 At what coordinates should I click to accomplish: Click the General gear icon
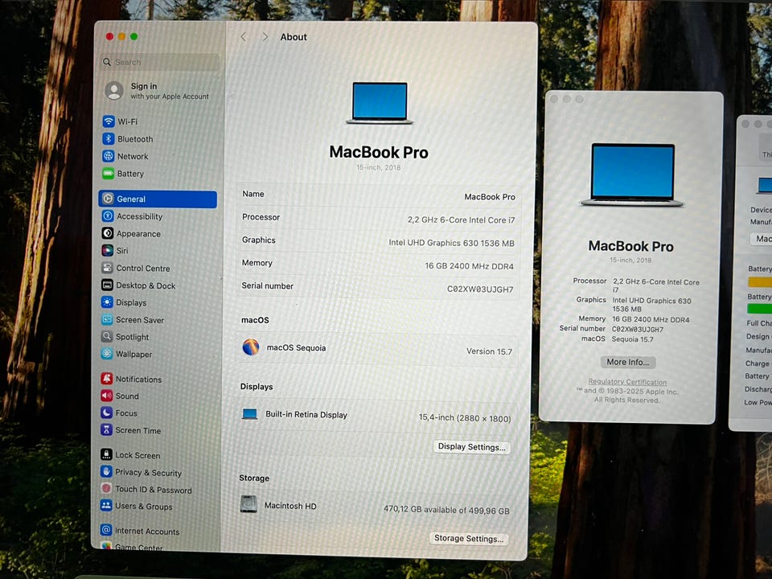[108, 199]
